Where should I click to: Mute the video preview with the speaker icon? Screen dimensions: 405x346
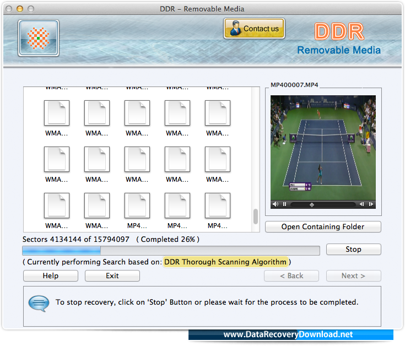coord(276,204)
